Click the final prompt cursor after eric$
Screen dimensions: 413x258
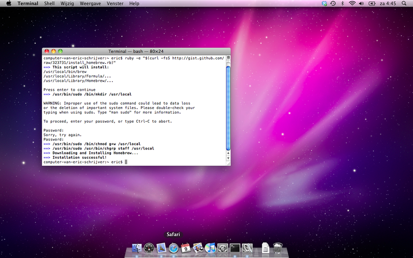click(126, 162)
